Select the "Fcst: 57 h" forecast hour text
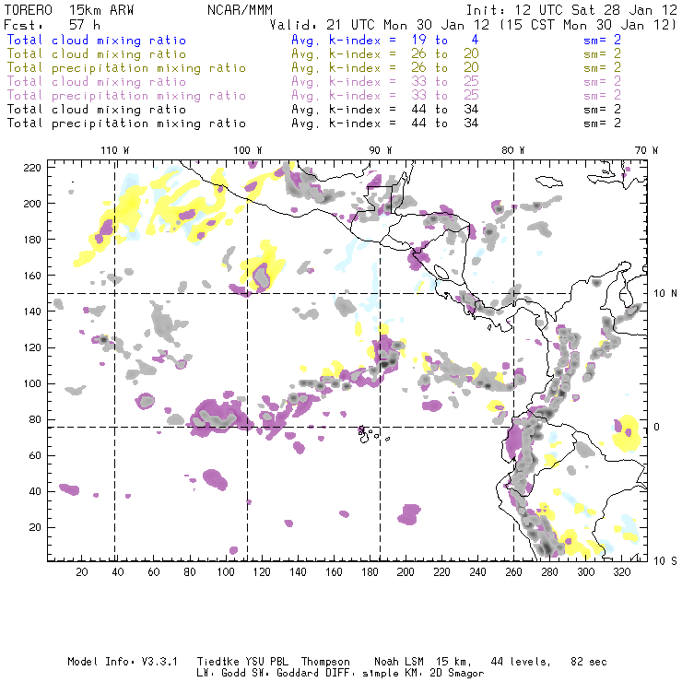The image size is (682, 682). pyautogui.click(x=53, y=24)
